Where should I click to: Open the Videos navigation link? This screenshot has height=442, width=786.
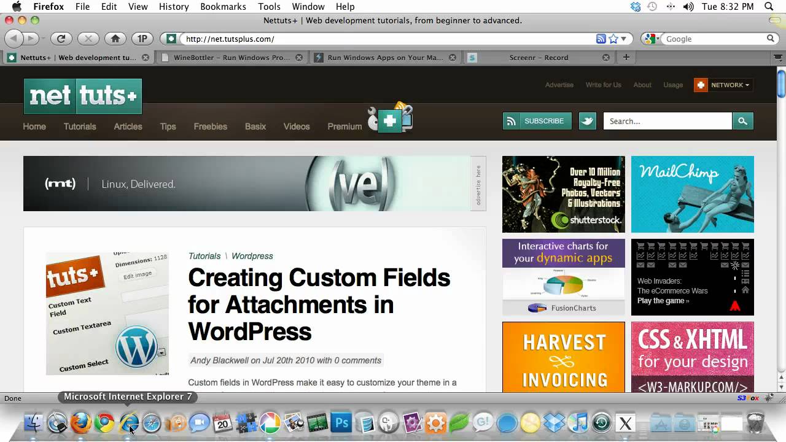pyautogui.click(x=297, y=126)
